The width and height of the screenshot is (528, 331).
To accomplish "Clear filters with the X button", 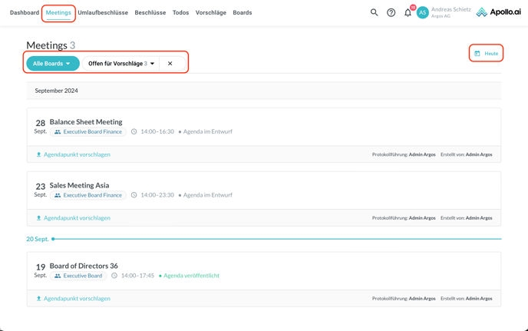I will point(170,64).
